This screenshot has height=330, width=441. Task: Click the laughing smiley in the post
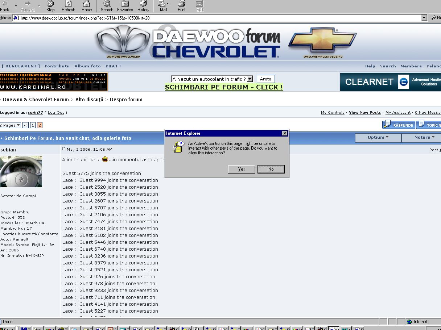(x=105, y=159)
